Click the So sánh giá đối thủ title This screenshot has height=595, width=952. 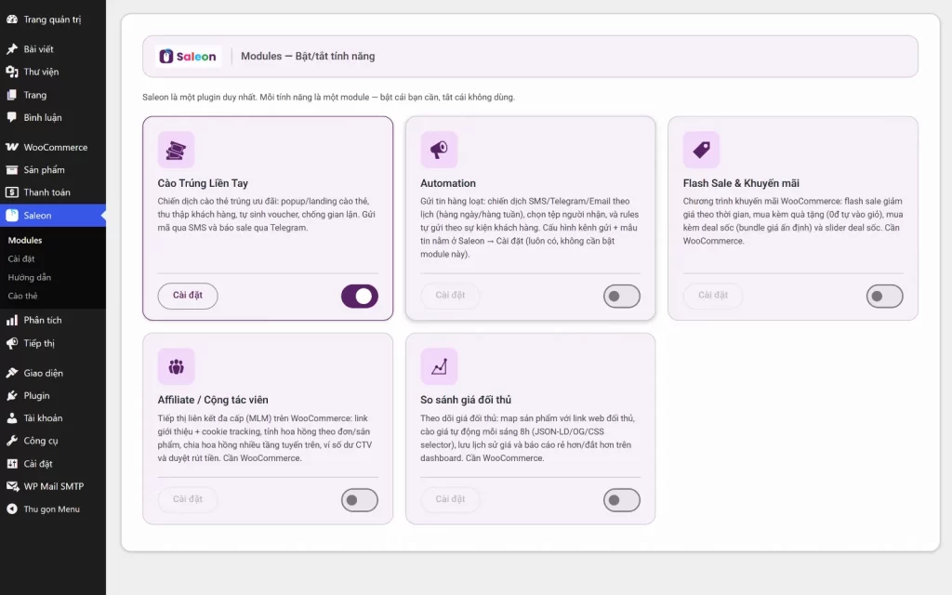(x=466, y=400)
